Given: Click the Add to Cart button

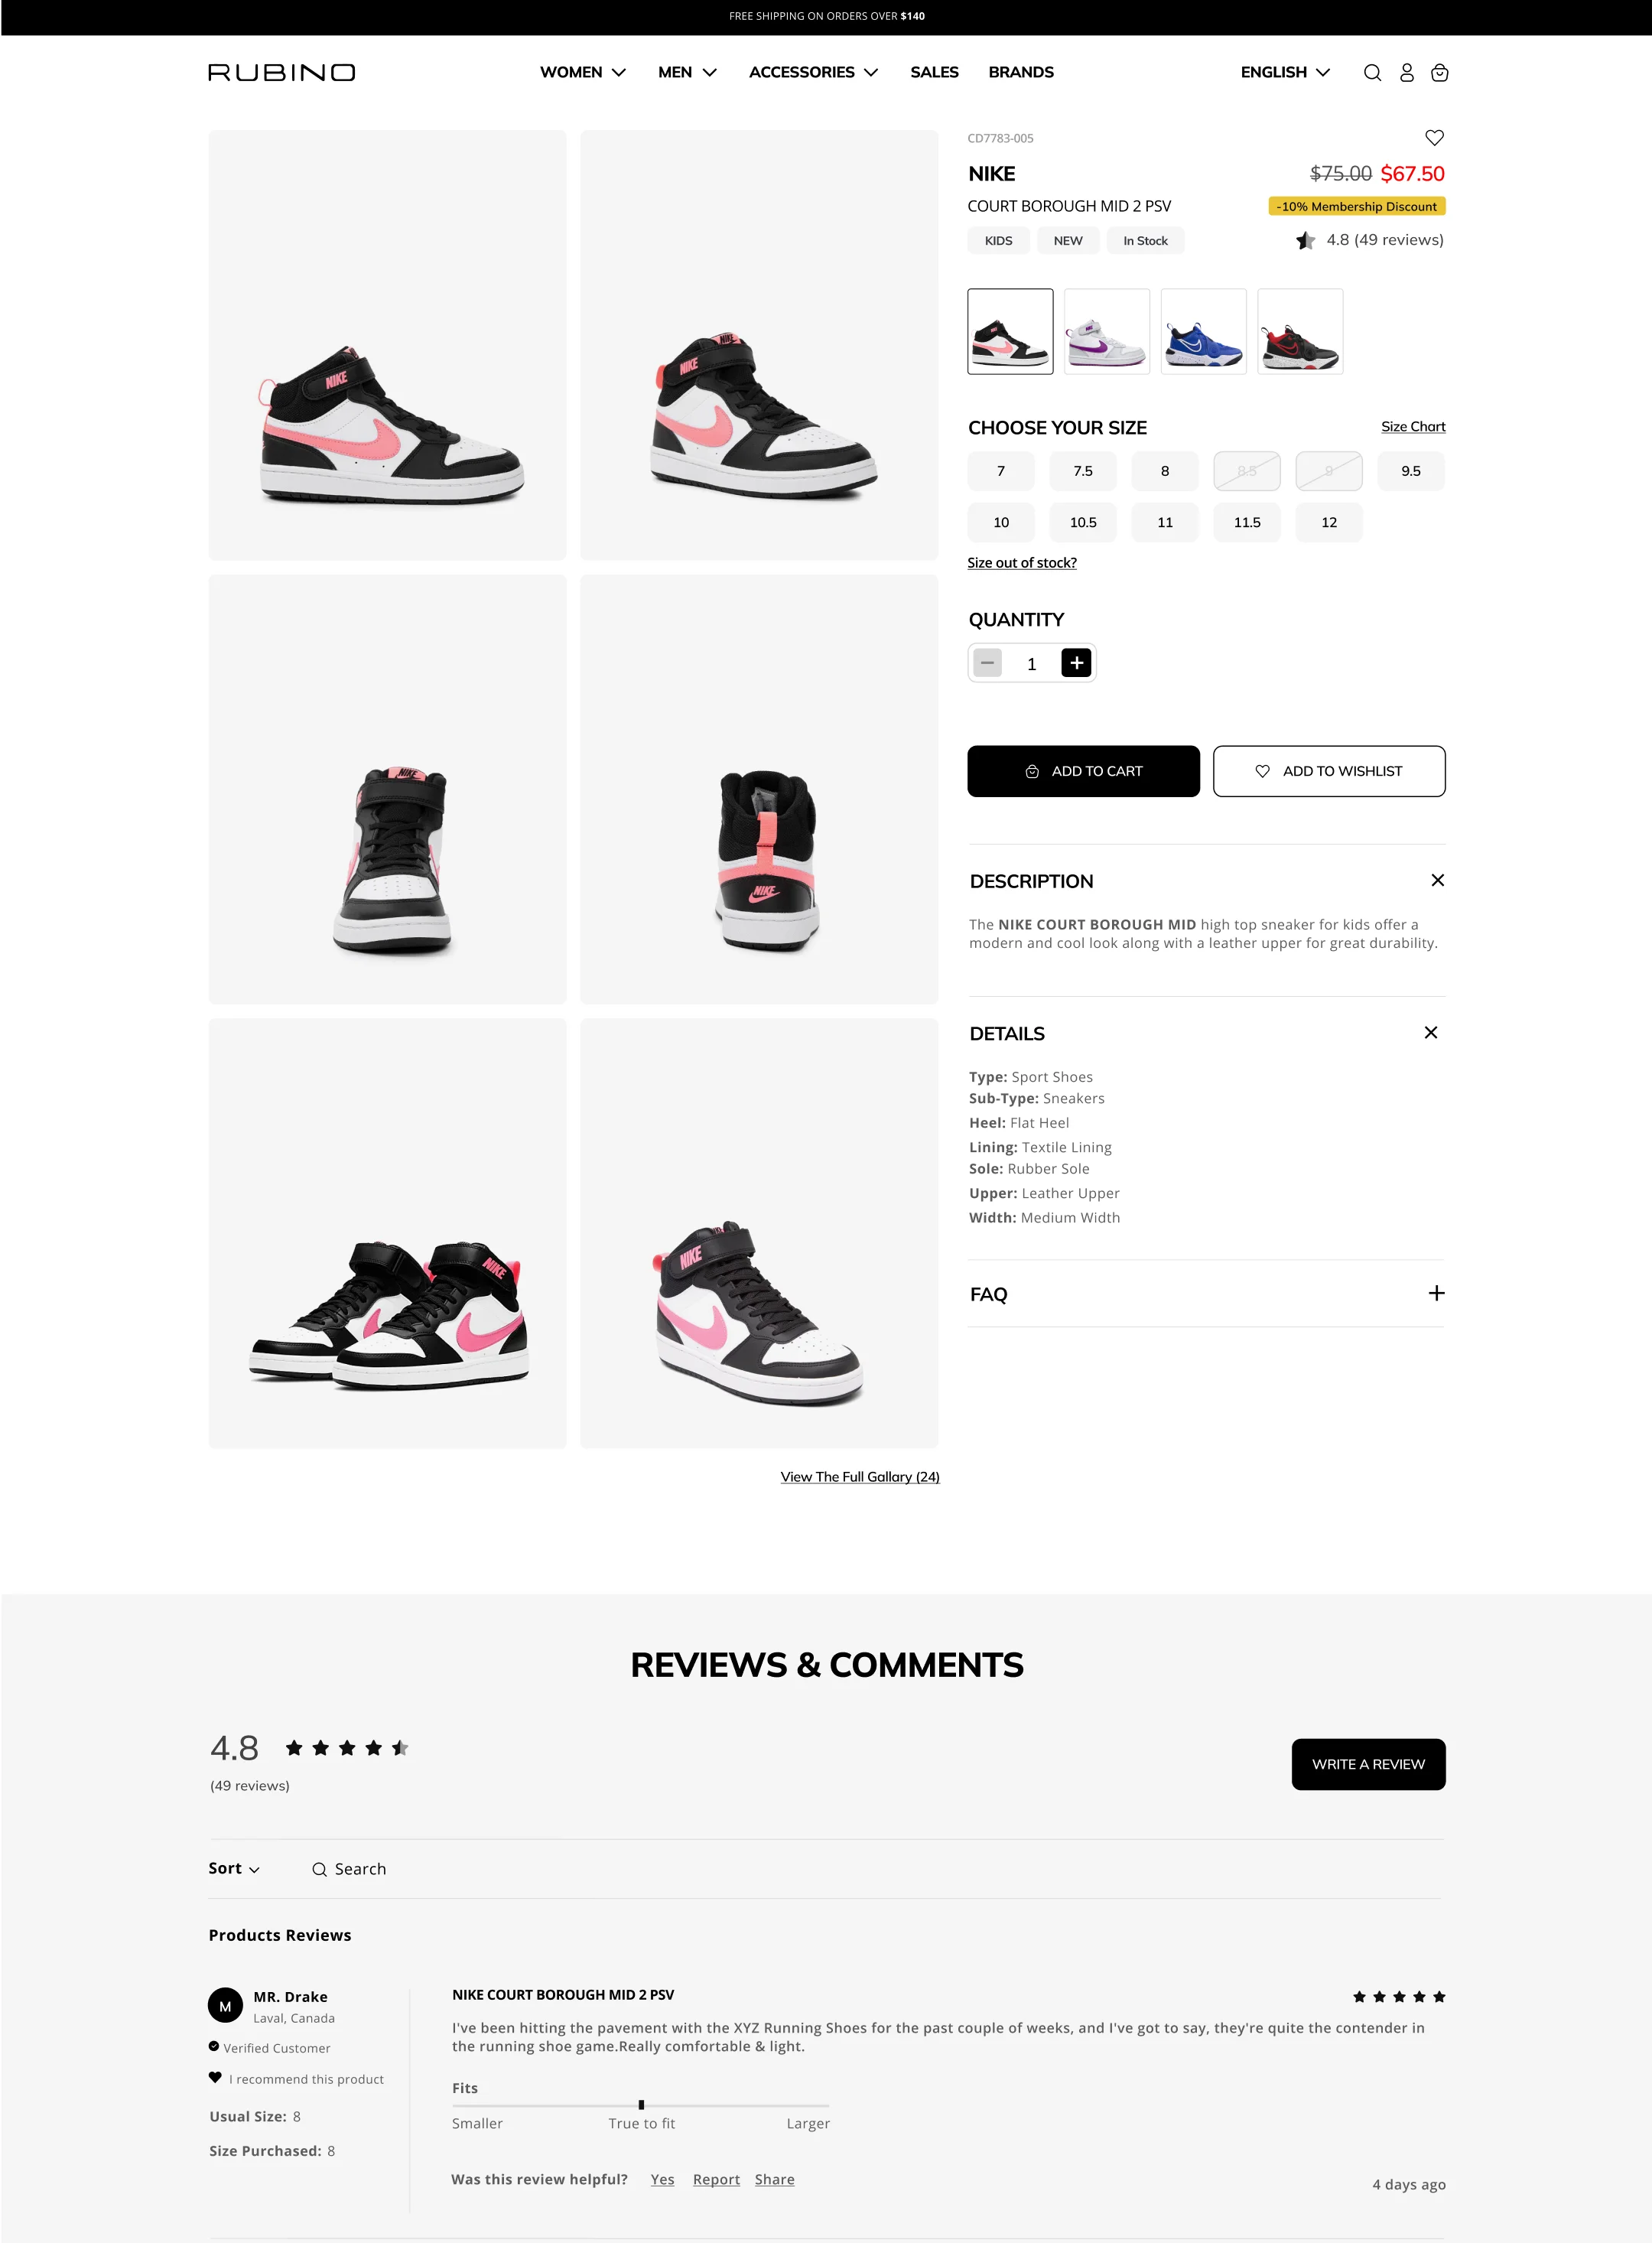Looking at the screenshot, I should (x=1083, y=771).
